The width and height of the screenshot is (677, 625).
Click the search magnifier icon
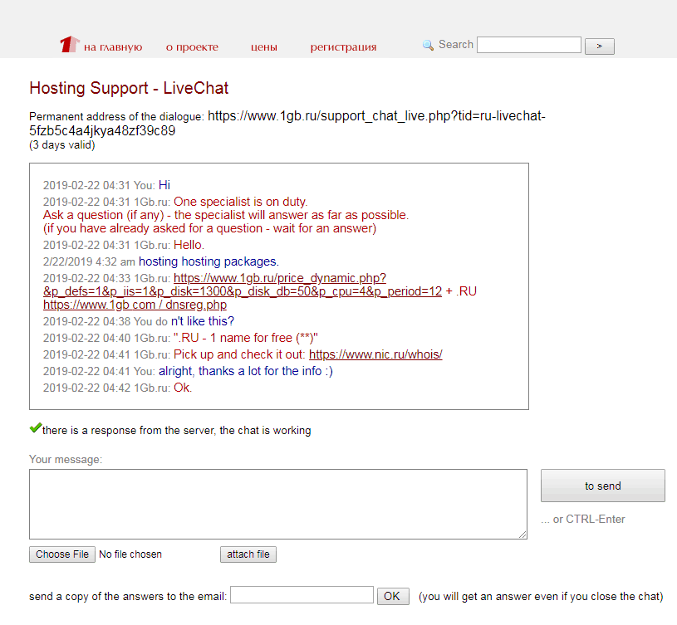coord(428,45)
